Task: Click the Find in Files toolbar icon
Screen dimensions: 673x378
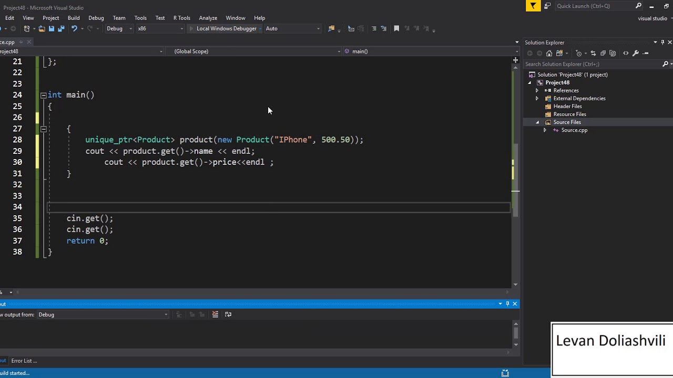Action: pos(331,28)
